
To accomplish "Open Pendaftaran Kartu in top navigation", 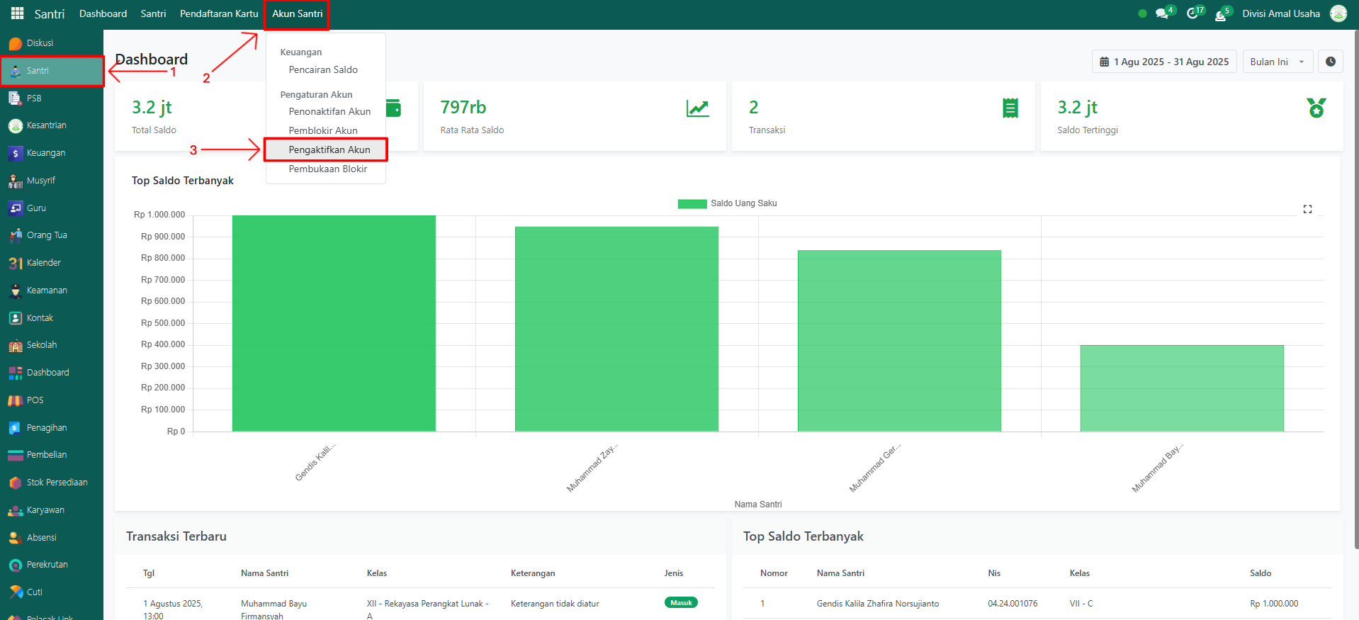I will pyautogui.click(x=219, y=13).
